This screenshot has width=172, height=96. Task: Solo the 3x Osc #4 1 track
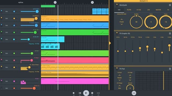click(x=6, y=32)
